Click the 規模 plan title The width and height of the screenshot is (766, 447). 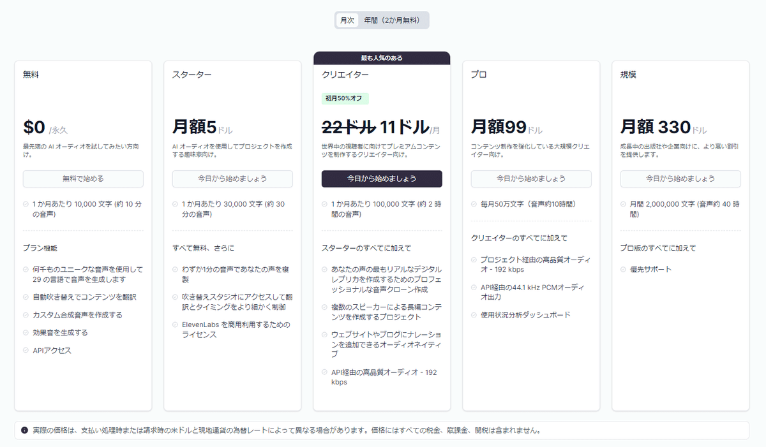628,75
